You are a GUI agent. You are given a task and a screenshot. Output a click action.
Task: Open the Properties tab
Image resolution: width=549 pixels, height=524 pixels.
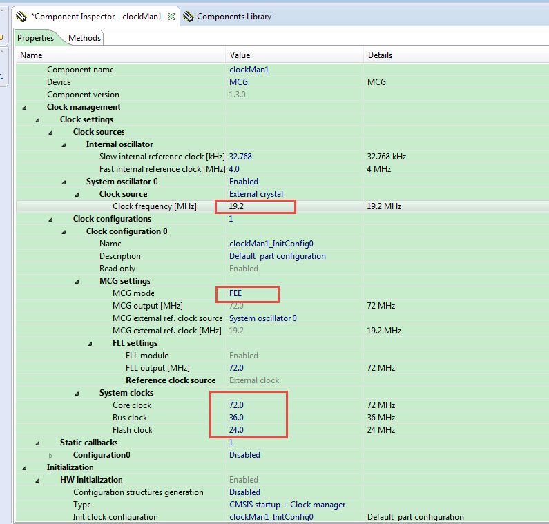35,38
